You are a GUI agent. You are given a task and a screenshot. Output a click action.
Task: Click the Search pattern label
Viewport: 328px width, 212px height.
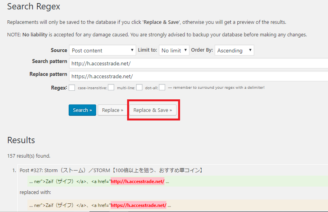[x=49, y=61]
